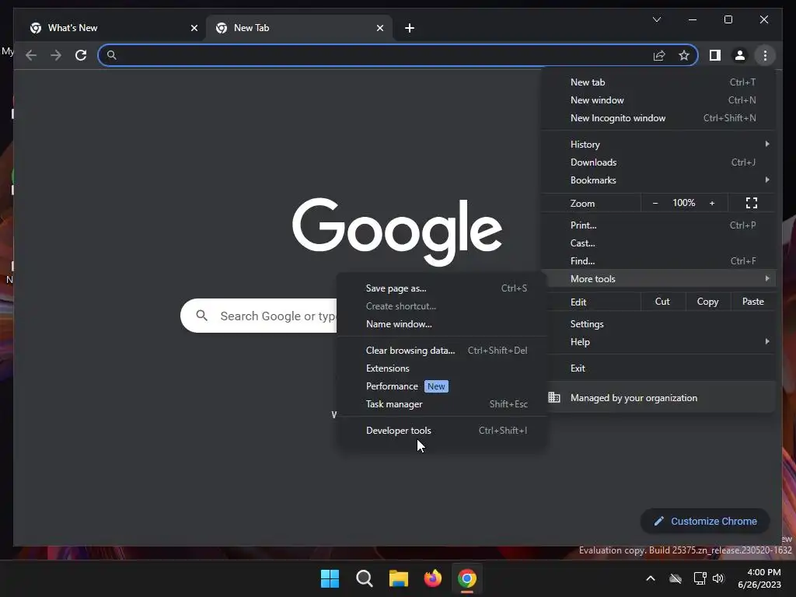
Task: Close the New Tab tab
Action: pos(379,28)
